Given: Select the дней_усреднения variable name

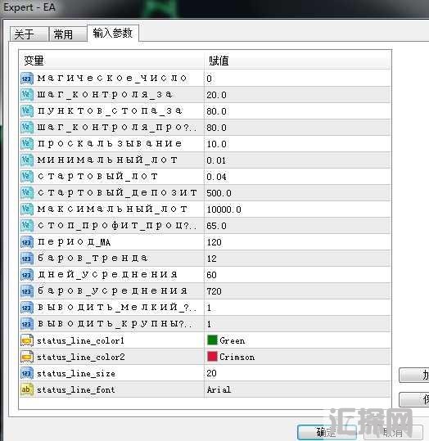Looking at the screenshot, I should (x=107, y=275).
